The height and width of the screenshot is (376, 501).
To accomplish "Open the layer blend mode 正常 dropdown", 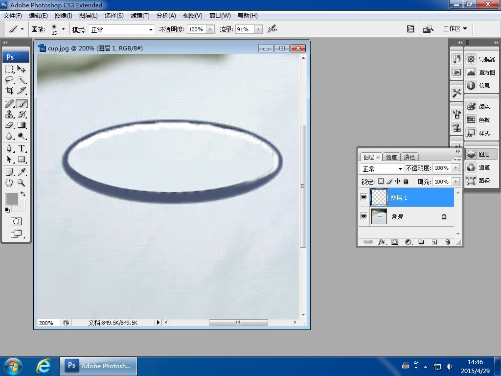I will [x=382, y=168].
